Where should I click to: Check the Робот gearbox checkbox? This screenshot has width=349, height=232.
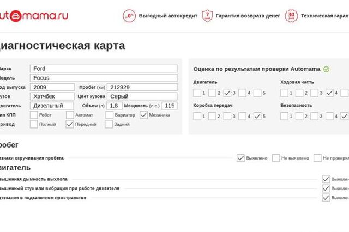pyautogui.click(x=34, y=115)
